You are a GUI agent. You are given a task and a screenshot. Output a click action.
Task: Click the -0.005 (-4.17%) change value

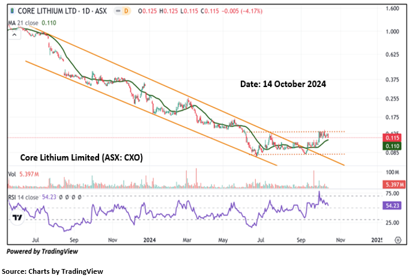(241, 11)
